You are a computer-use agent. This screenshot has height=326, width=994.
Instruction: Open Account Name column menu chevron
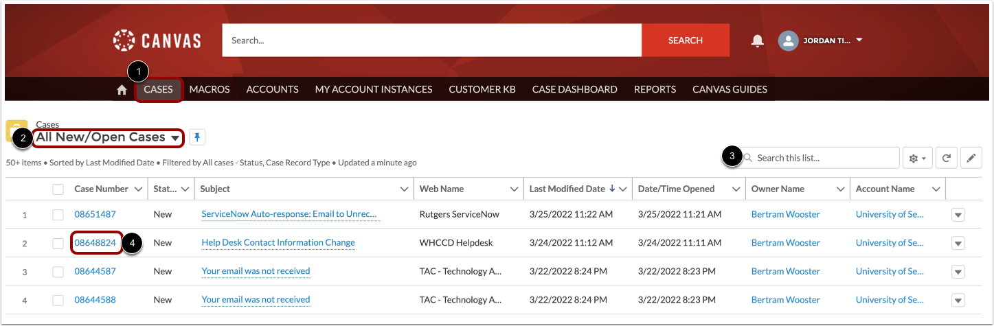pos(936,189)
